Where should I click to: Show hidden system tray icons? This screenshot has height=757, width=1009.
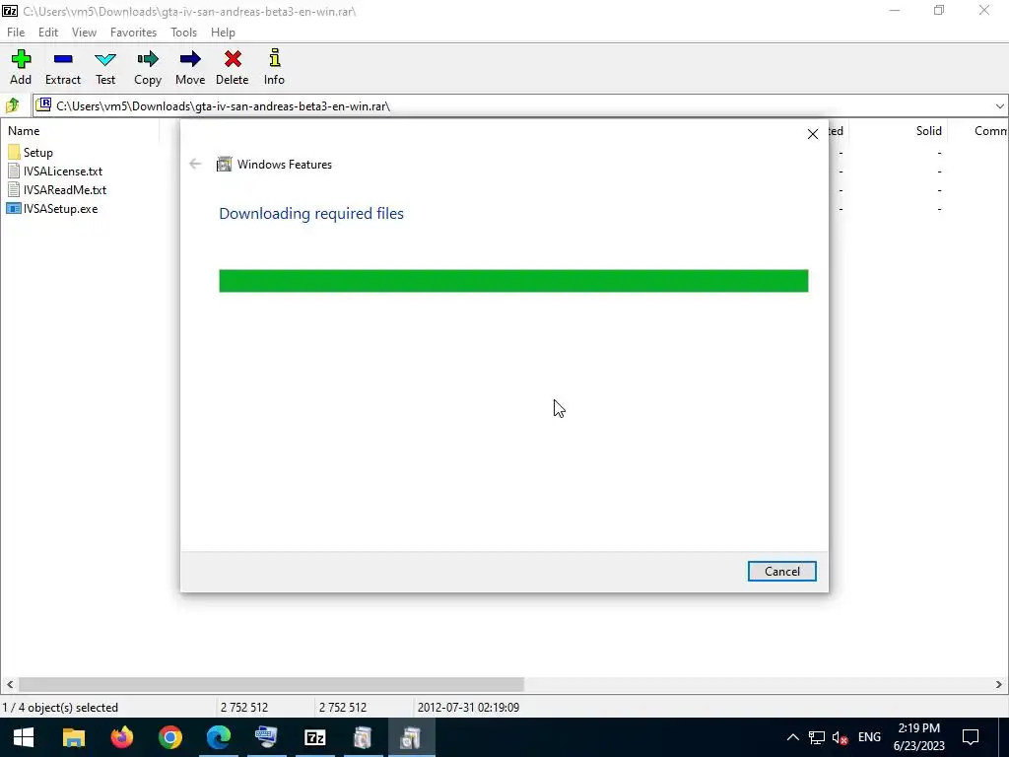pos(793,738)
